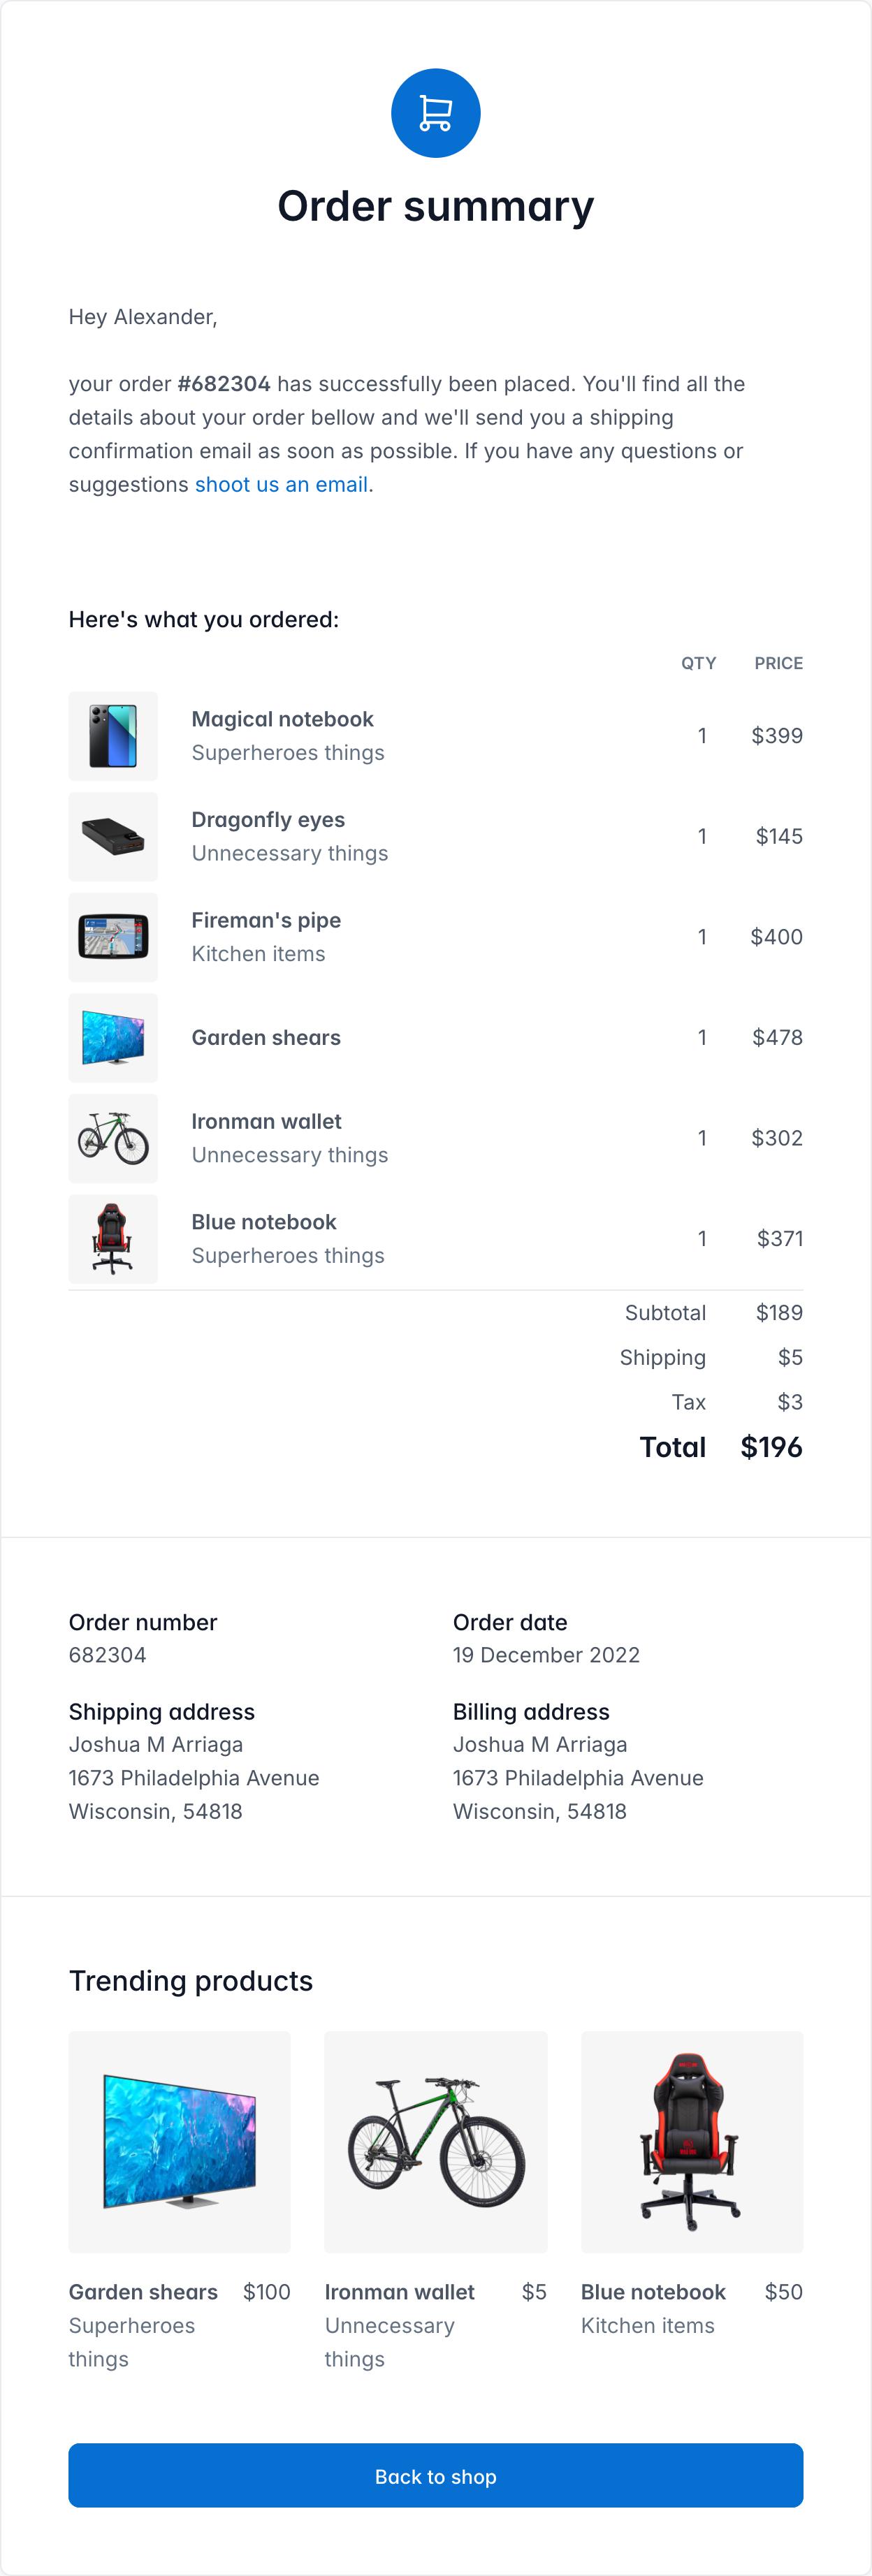872x2576 pixels.
Task: Click the Magical notebook product name
Action: click(x=282, y=719)
